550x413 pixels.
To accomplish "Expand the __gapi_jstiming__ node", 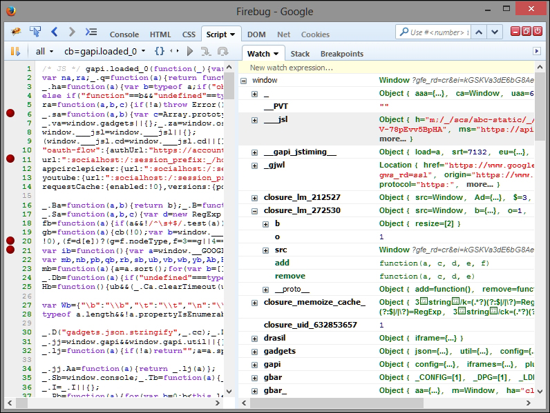I will tap(255, 152).
